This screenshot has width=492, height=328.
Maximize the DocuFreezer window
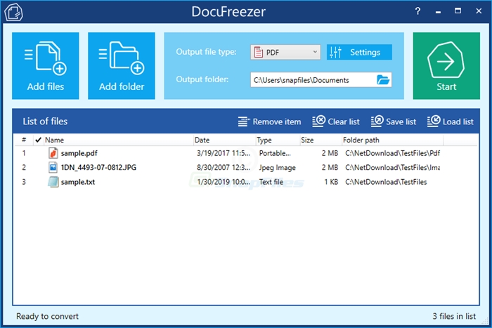[x=458, y=11]
